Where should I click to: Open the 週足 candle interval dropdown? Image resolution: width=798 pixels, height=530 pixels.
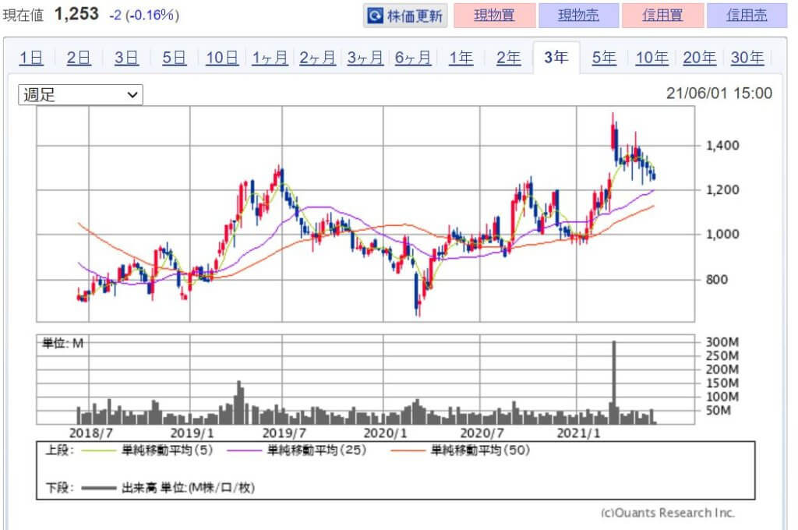coord(80,94)
